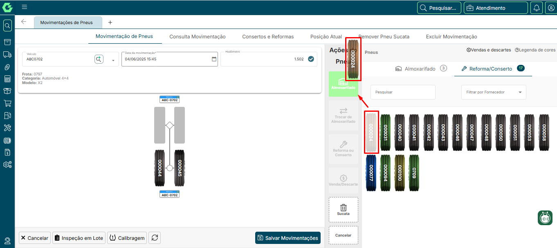Open the Excluir Movimentação tab
This screenshot has height=248, width=557.
(451, 37)
